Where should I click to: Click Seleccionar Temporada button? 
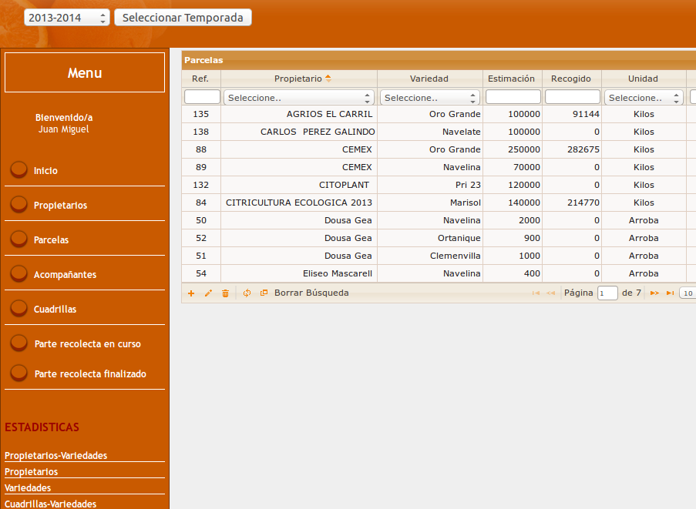pyautogui.click(x=183, y=18)
